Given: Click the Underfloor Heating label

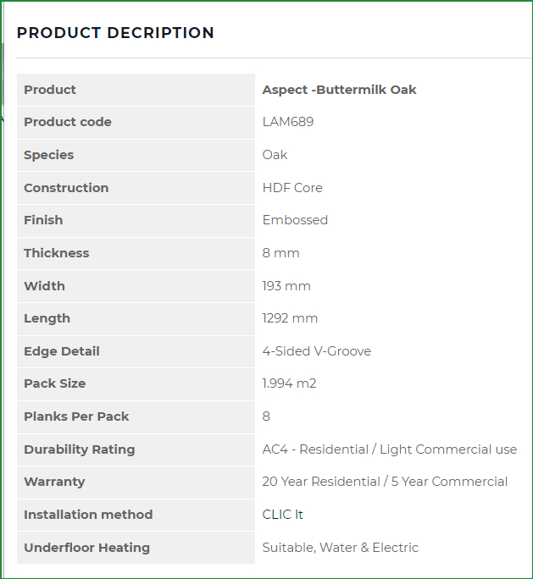Looking at the screenshot, I should 87,548.
